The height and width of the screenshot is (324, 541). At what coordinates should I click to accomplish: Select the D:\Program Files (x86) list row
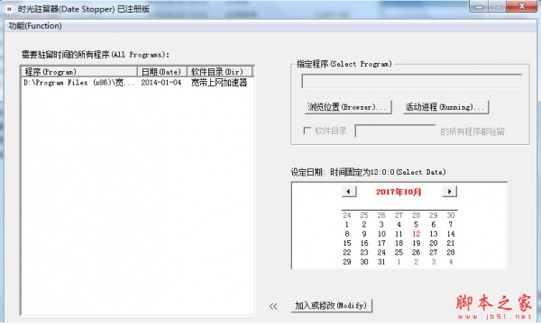click(x=138, y=83)
